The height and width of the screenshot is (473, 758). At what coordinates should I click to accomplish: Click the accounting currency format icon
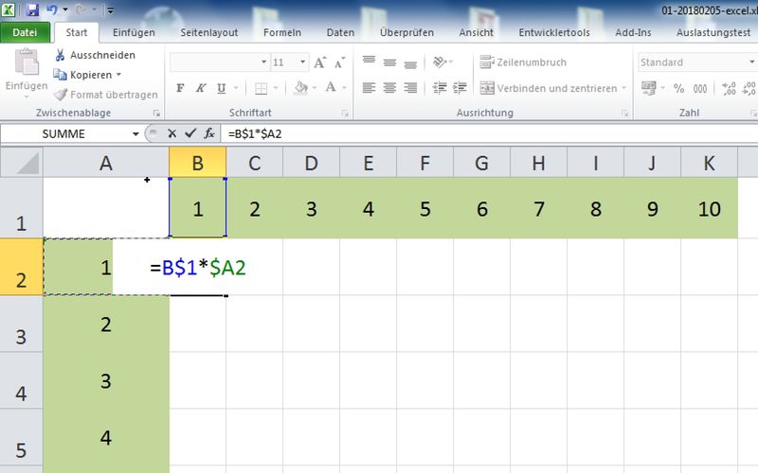click(x=649, y=88)
